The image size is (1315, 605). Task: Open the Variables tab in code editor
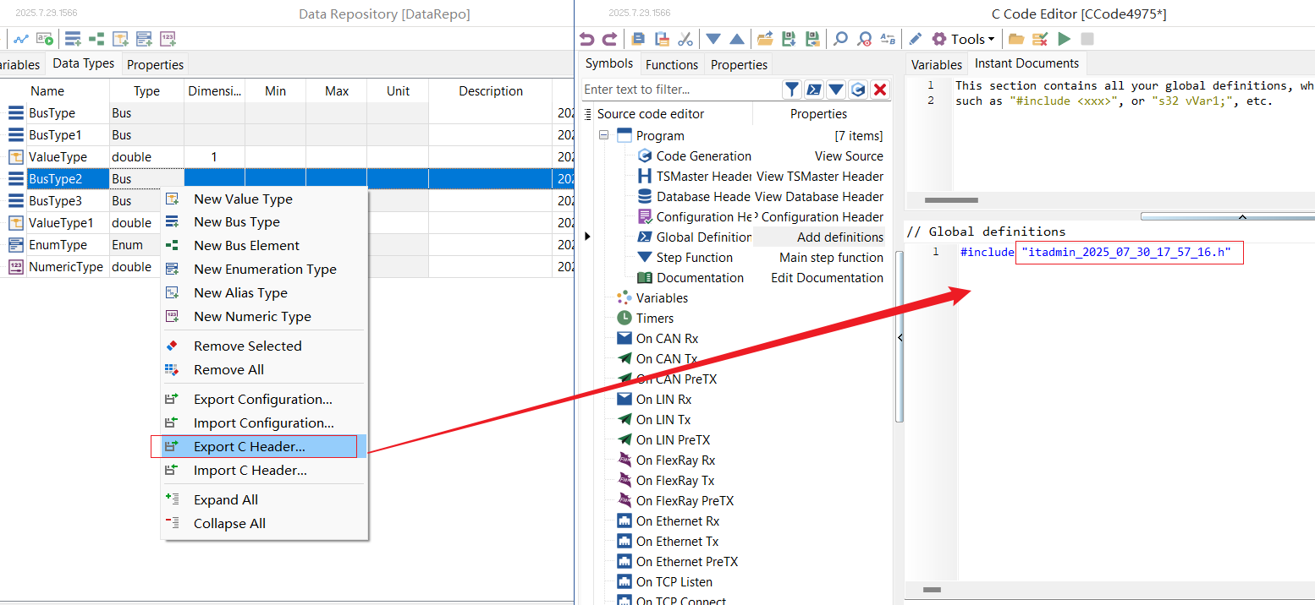click(x=936, y=64)
